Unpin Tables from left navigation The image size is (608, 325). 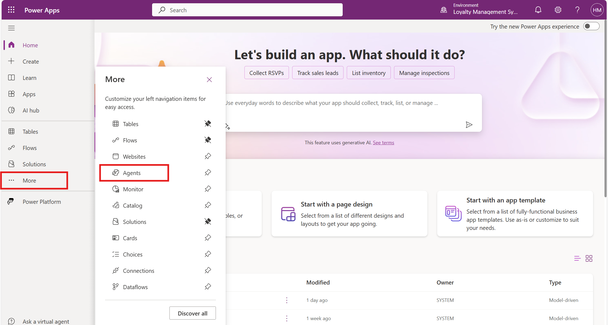point(208,124)
